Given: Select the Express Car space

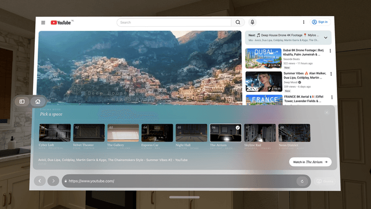Looking at the screenshot, I should 157,133.
